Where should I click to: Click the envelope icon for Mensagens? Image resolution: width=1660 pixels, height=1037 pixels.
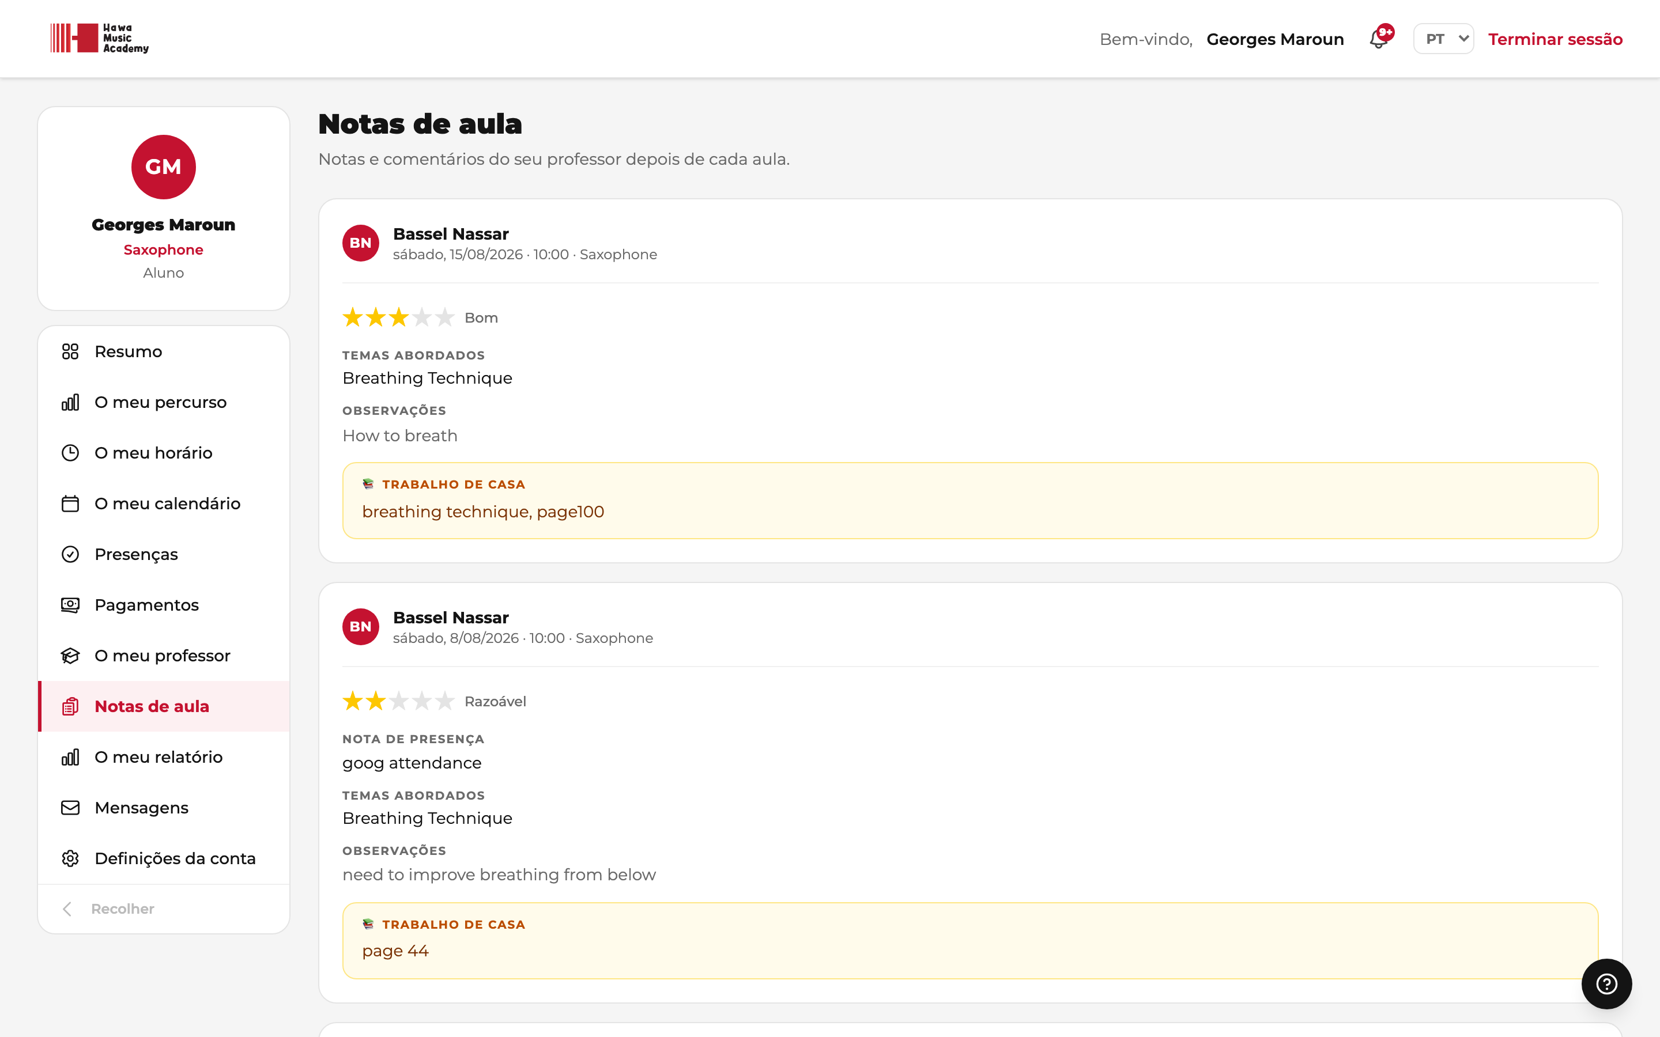70,808
